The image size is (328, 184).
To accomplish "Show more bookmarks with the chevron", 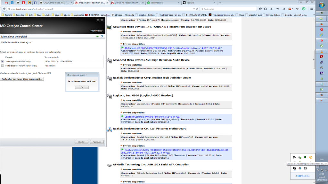I will pos(314,15).
